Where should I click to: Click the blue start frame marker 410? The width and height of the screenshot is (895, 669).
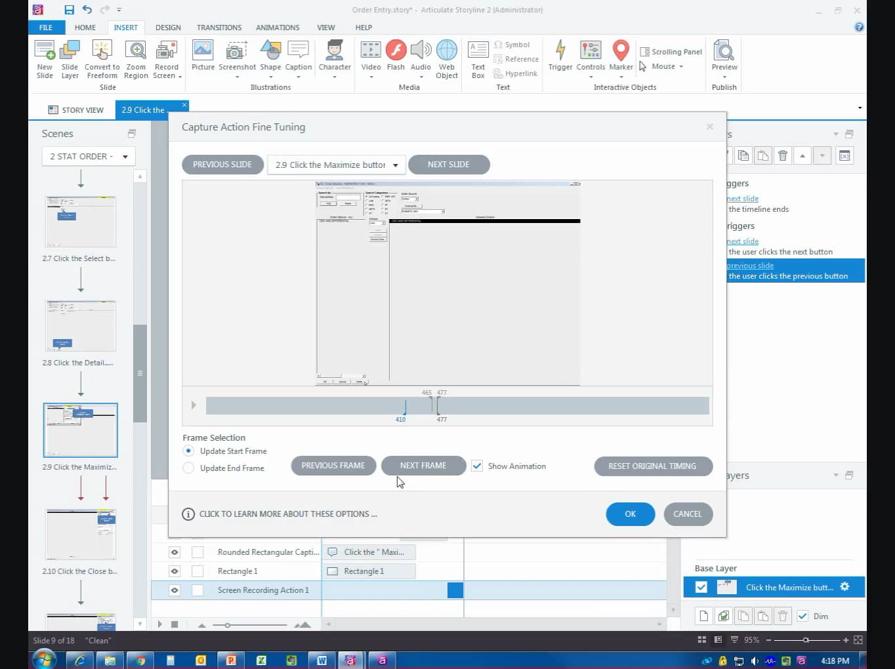pyautogui.click(x=404, y=408)
